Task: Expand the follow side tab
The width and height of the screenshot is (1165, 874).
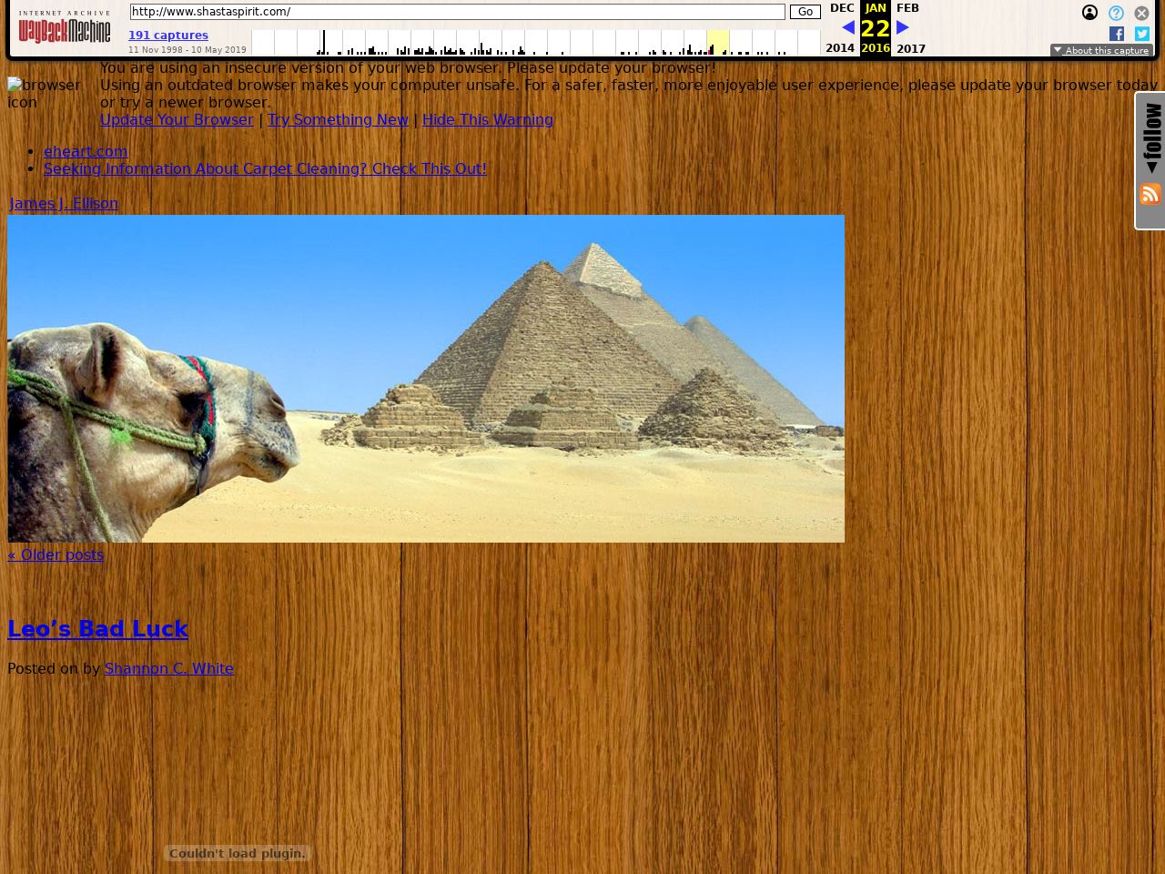Action: coord(1152,139)
